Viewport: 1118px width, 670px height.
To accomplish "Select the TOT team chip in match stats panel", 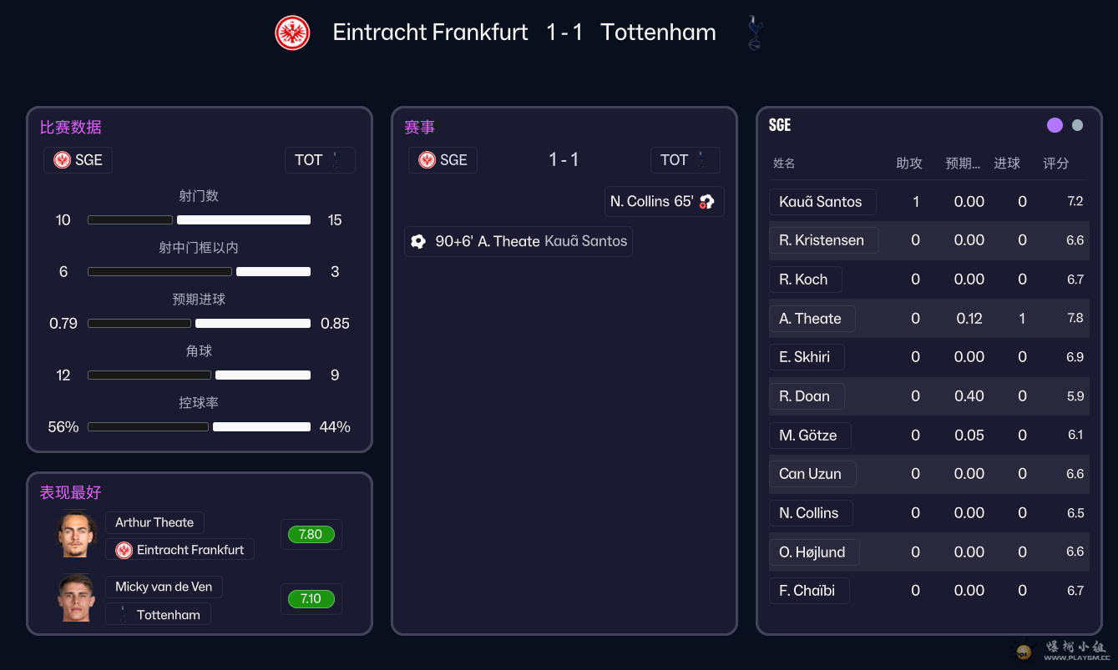I will tap(320, 160).
